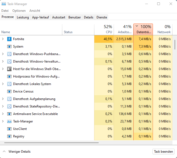Click the UsoClient process icon
The width and height of the screenshot is (177, 158).
click(x=9, y=129)
